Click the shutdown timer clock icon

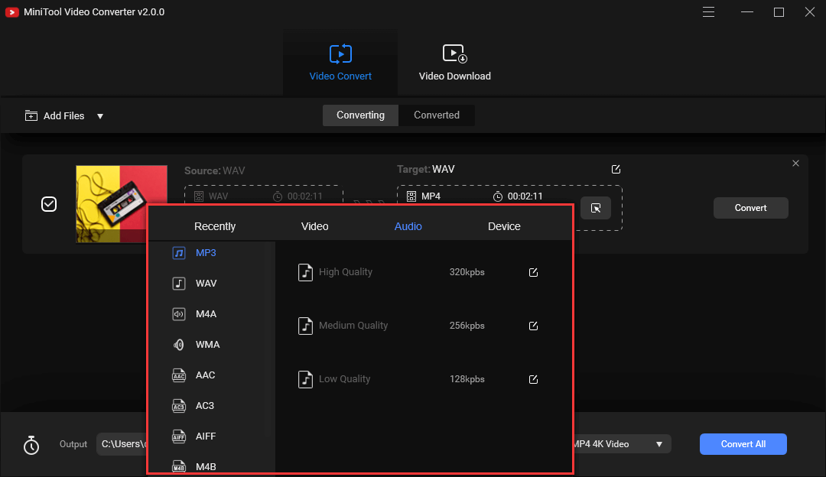tap(31, 444)
